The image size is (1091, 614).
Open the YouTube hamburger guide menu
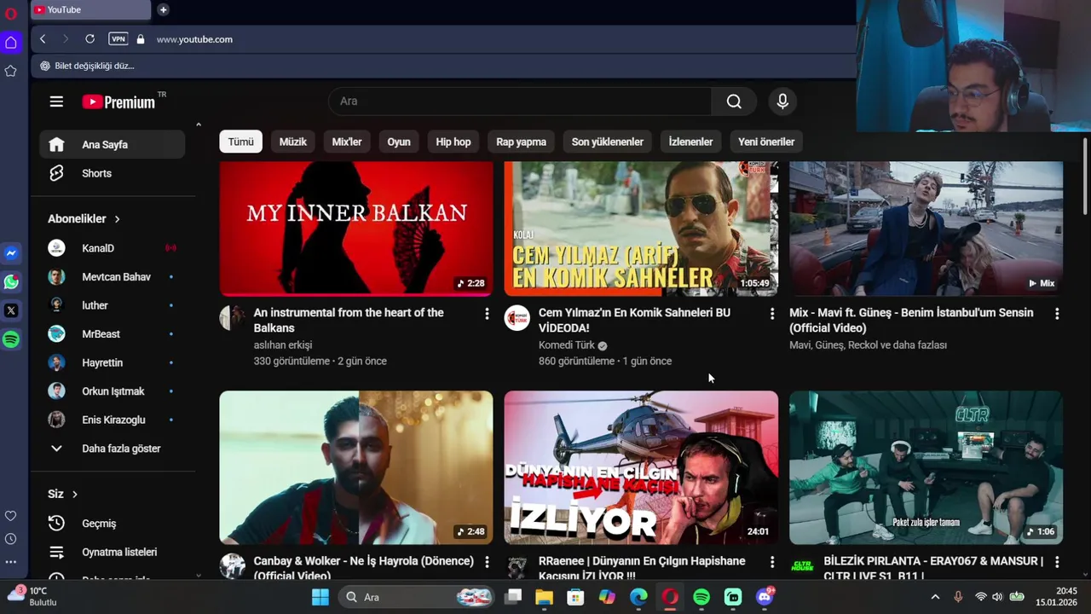click(x=56, y=101)
